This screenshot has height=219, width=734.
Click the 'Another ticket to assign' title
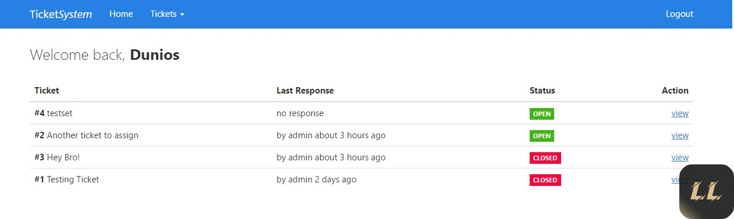pos(93,135)
